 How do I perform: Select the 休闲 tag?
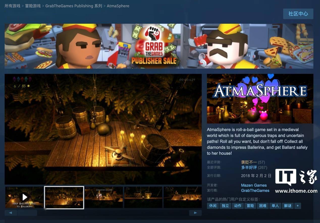pyautogui.click(x=212, y=206)
